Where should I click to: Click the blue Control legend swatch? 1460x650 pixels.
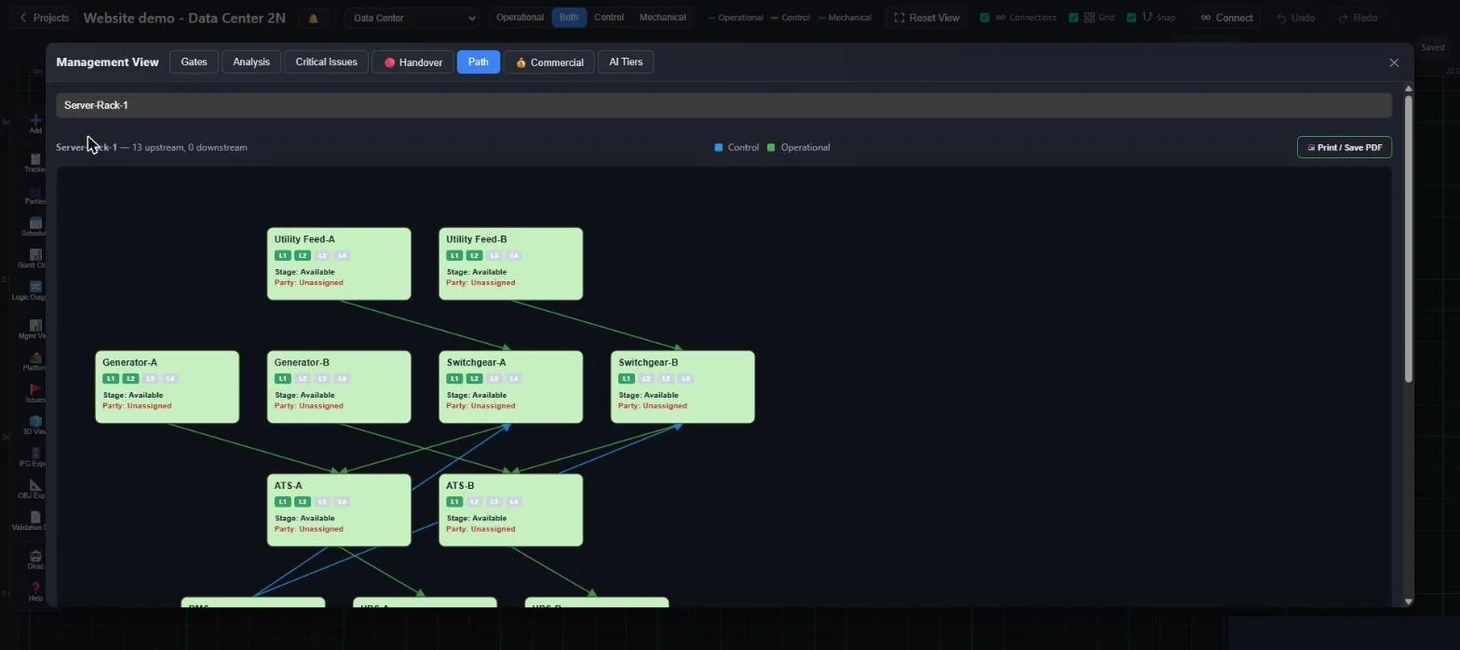click(718, 147)
